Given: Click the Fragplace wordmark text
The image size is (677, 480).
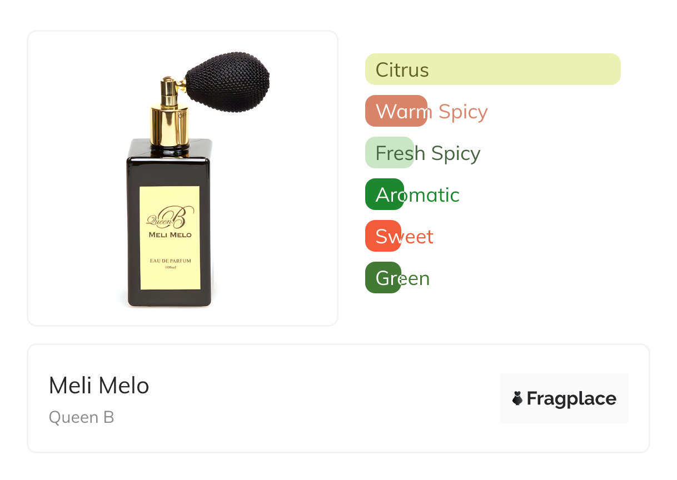Looking at the screenshot, I should 571,398.
